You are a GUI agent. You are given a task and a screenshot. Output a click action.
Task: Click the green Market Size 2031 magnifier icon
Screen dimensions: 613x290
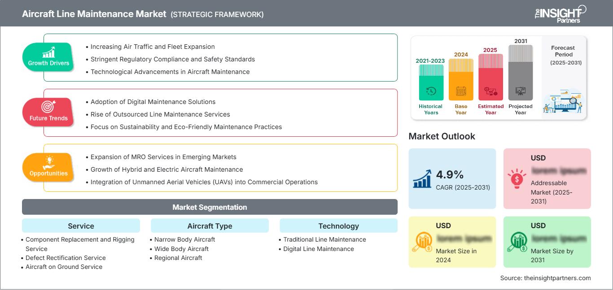[518, 241]
